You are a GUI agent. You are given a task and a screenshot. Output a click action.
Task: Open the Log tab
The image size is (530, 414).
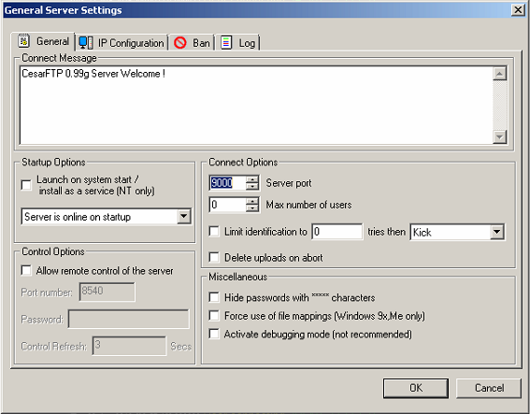click(238, 43)
